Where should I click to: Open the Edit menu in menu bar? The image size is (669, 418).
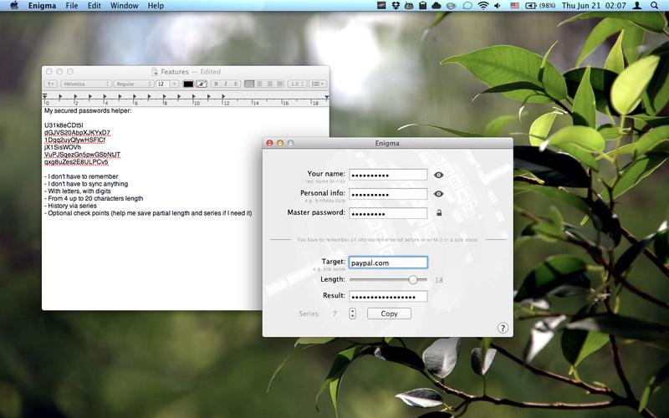pyautogui.click(x=94, y=6)
